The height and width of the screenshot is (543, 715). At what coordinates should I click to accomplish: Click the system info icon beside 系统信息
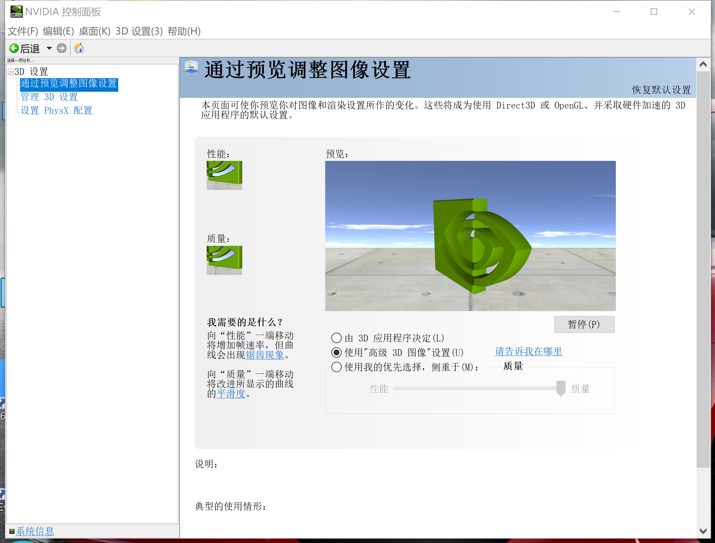click(12, 531)
